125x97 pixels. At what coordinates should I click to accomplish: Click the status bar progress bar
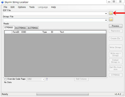[x=63, y=94]
